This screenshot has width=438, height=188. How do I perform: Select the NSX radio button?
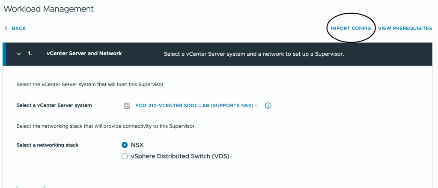point(125,145)
